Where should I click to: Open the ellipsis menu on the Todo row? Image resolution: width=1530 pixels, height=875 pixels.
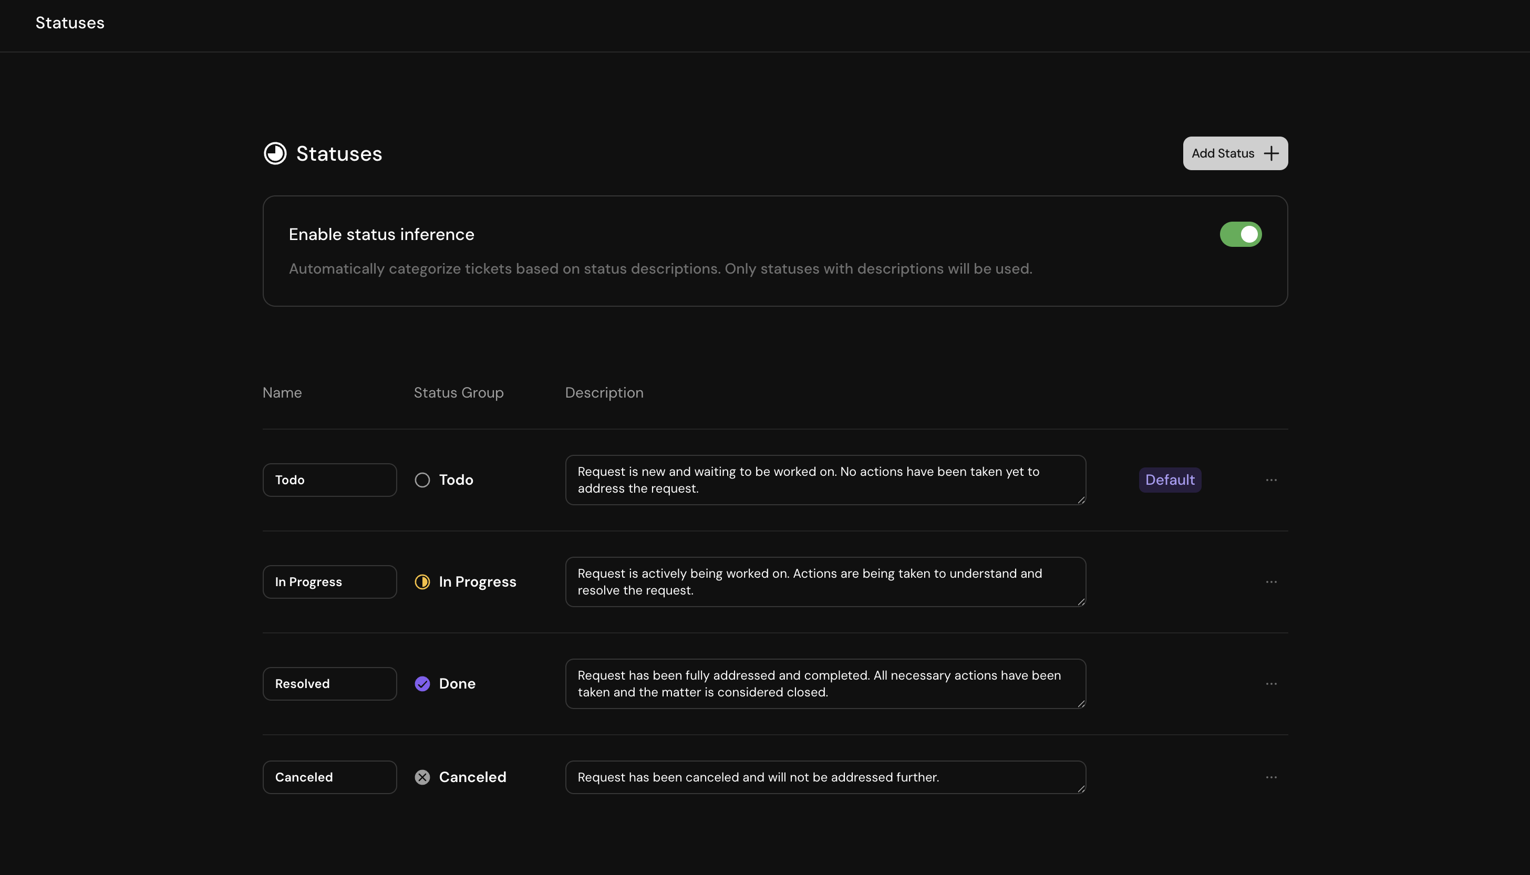click(x=1271, y=480)
